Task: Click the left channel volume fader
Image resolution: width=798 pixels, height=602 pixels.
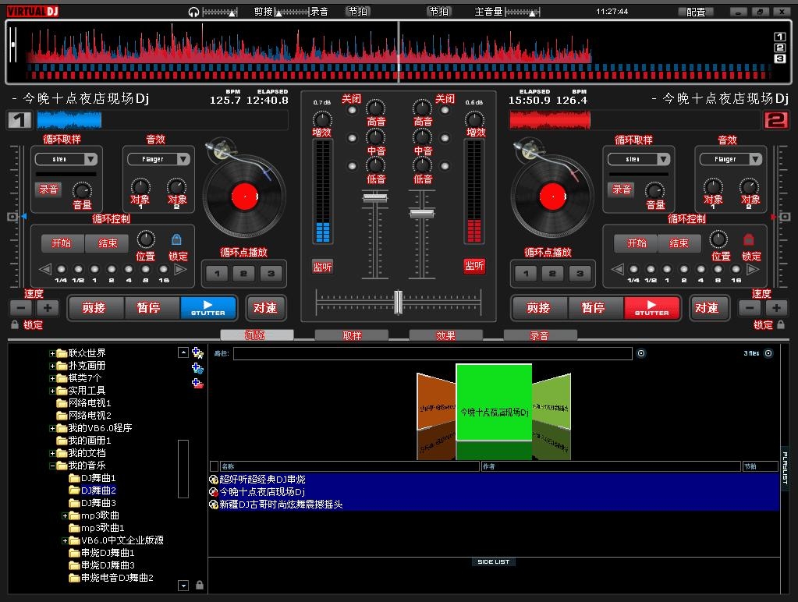Action: [375, 197]
